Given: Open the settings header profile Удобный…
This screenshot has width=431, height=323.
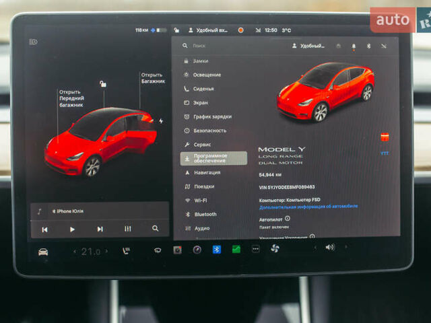Looking at the screenshot, I should coord(308,46).
